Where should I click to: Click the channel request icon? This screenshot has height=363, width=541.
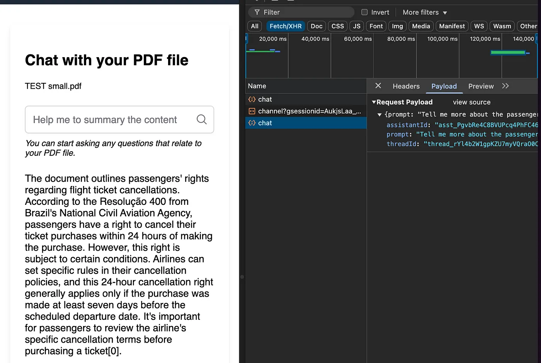click(252, 111)
